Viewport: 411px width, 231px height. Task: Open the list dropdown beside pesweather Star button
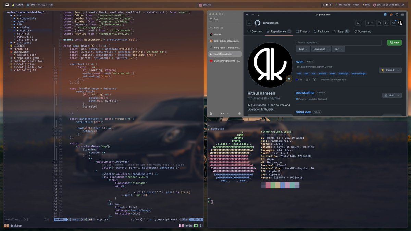399,95
